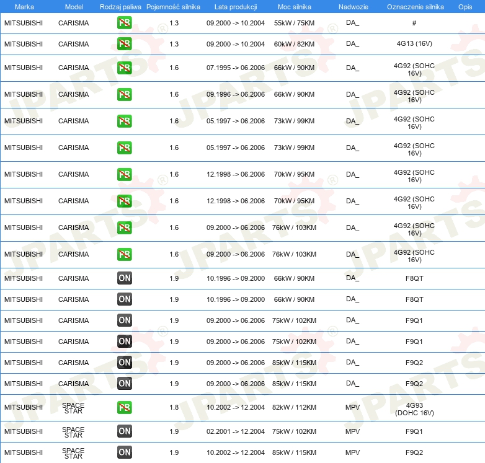
Task: Click the ON diesel icon for Space Star 75kW / 102KM
Action: [125, 431]
